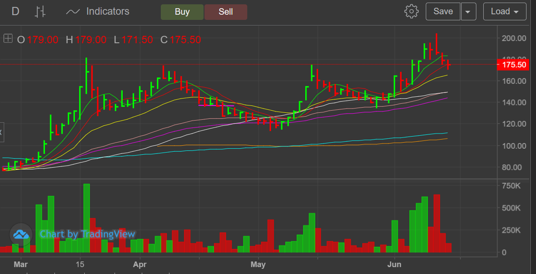The image size is (536, 274).
Task: Open chart settings gear icon
Action: (412, 12)
